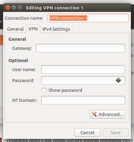
Task: Minimize the VPN editing window
Action: pyautogui.click(x=14, y=8)
